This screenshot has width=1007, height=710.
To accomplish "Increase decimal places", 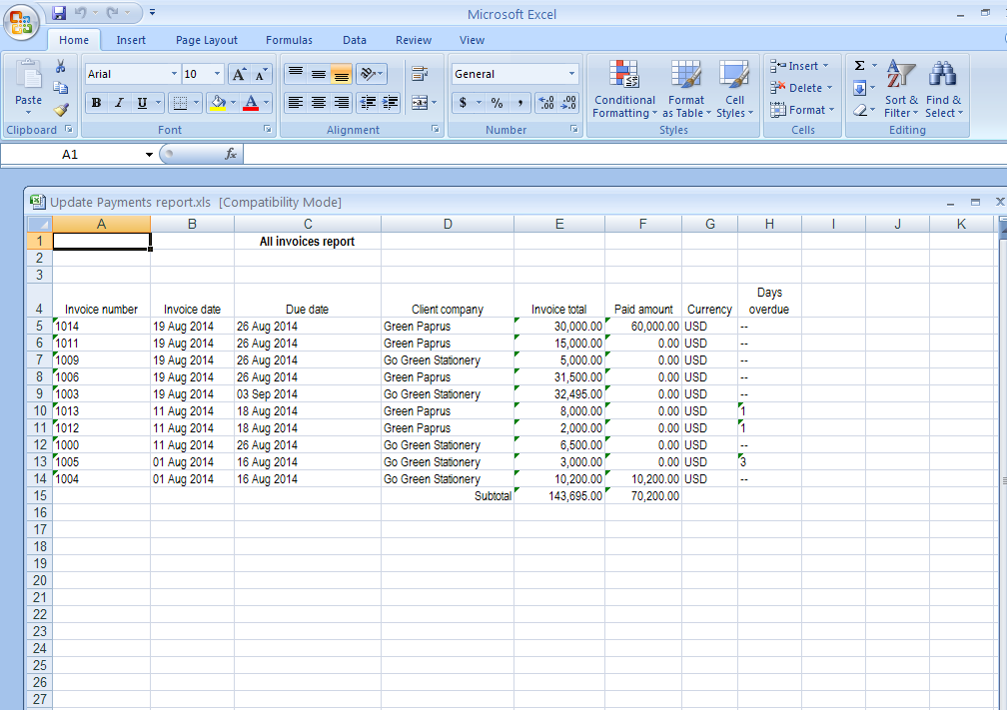I will tap(546, 103).
